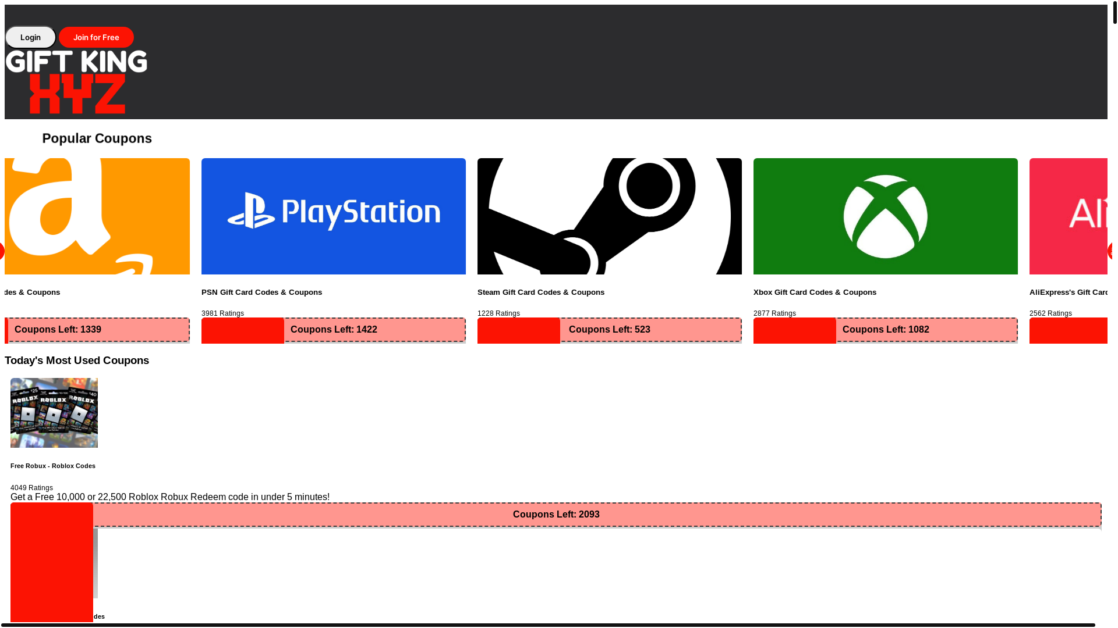Open Xbox Gift Card Codes & Coupons link

(815, 292)
